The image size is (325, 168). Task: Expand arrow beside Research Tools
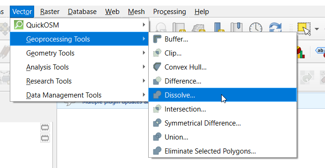coord(144,81)
